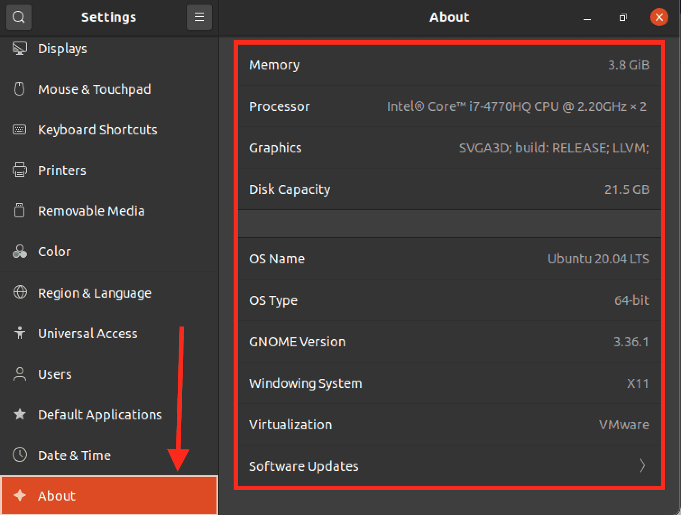Click the Disk Capacity label
The height and width of the screenshot is (515, 681).
(x=290, y=189)
